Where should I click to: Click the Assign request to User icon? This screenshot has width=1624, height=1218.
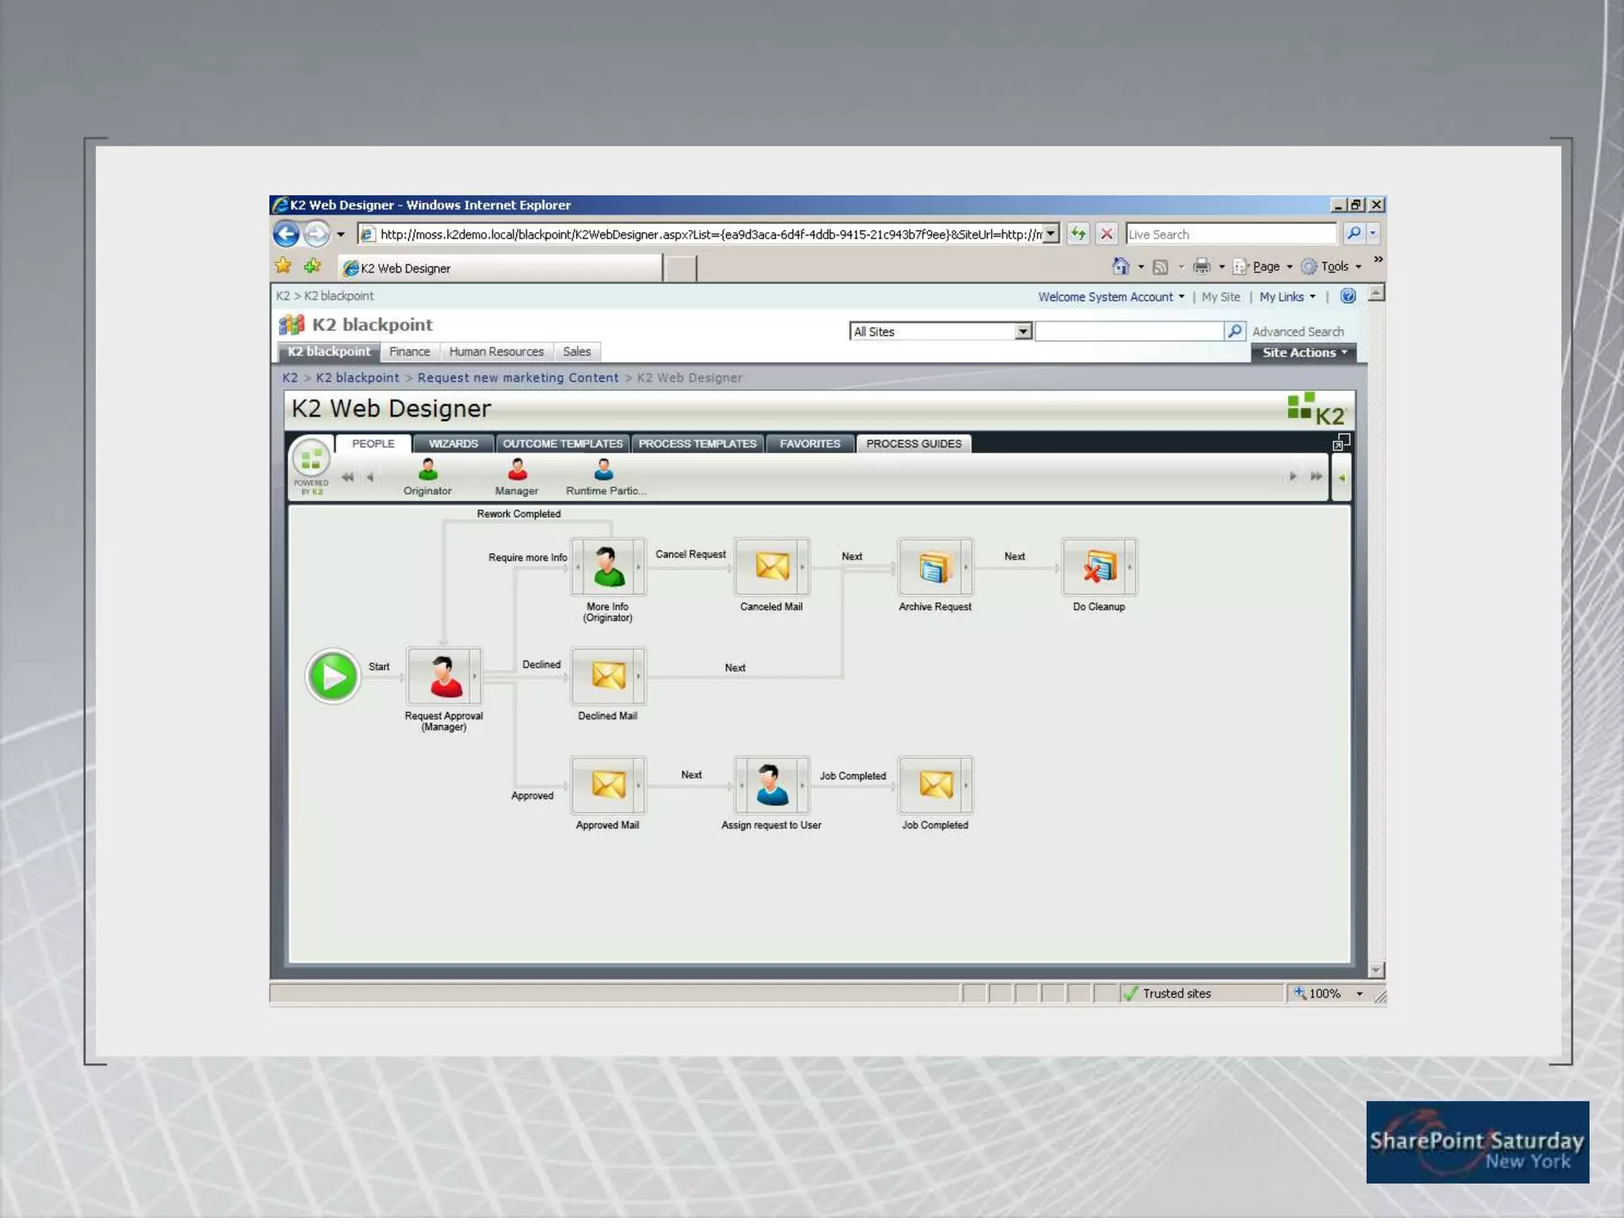tap(772, 785)
